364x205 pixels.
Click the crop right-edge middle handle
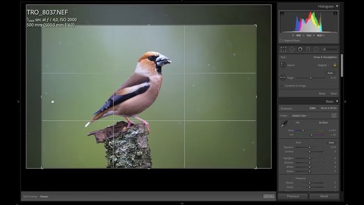[x=257, y=97]
